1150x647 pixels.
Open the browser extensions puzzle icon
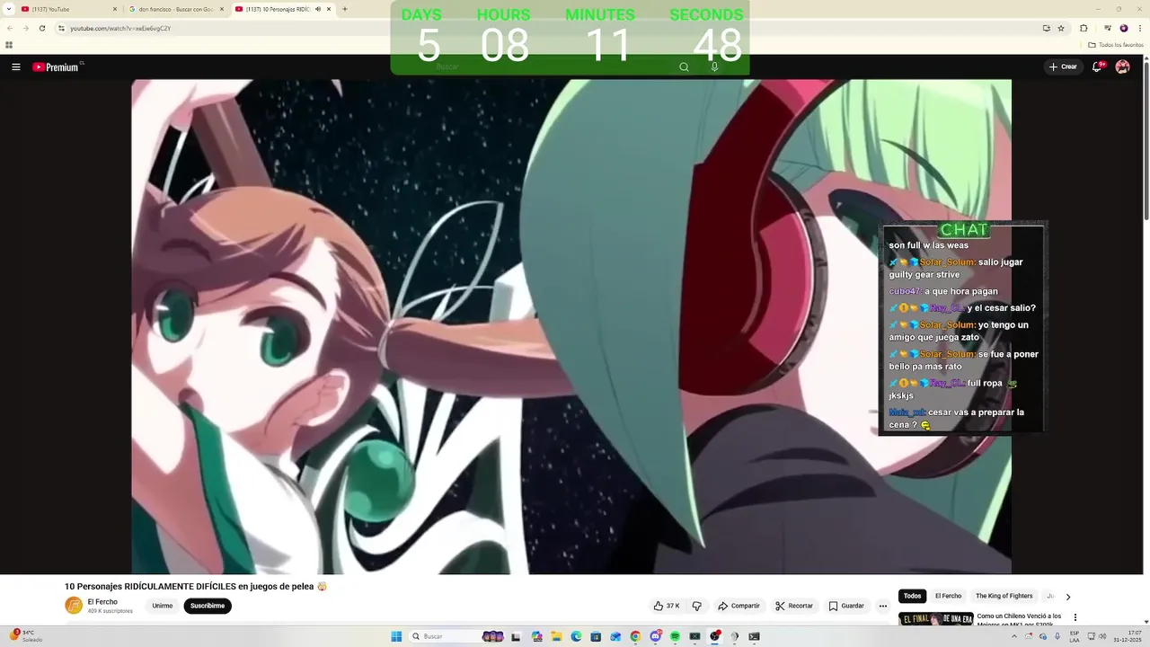(x=1084, y=28)
